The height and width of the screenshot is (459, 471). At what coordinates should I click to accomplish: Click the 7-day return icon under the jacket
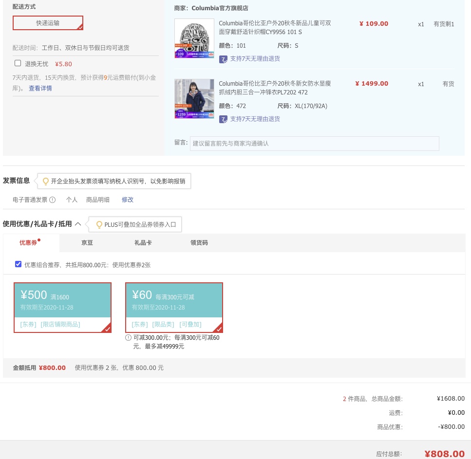point(223,119)
